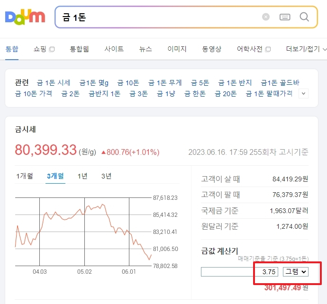The height and width of the screenshot is (304, 327).
Task: Open related search 금 1냥
Action: (x=166, y=94)
